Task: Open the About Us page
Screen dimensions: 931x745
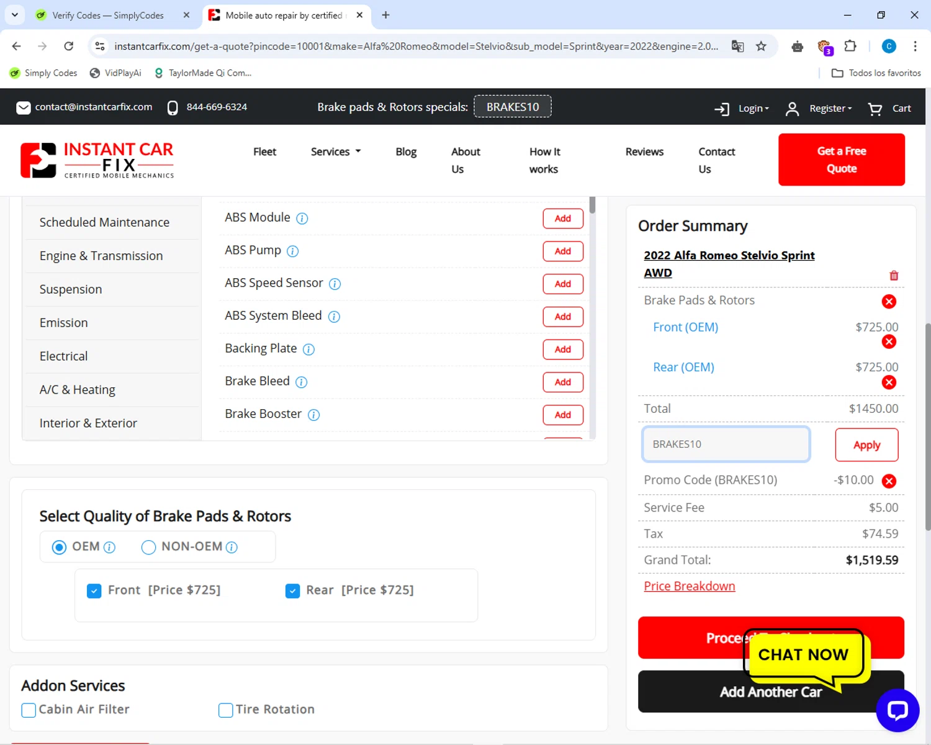Action: tap(465, 161)
